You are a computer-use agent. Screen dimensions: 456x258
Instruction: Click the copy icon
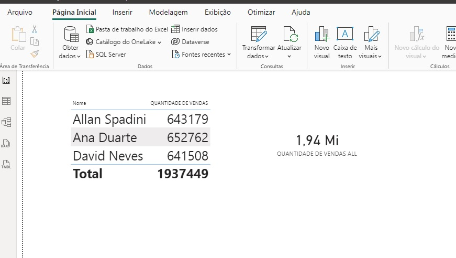click(35, 41)
